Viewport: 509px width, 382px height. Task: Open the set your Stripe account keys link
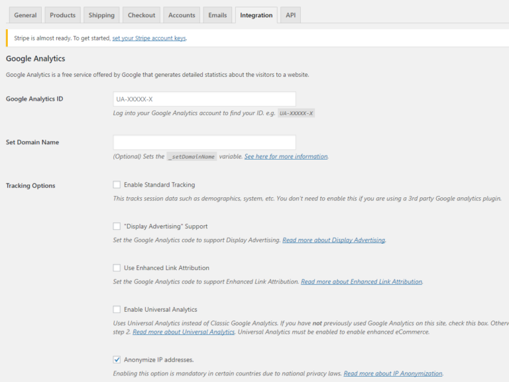tap(149, 38)
